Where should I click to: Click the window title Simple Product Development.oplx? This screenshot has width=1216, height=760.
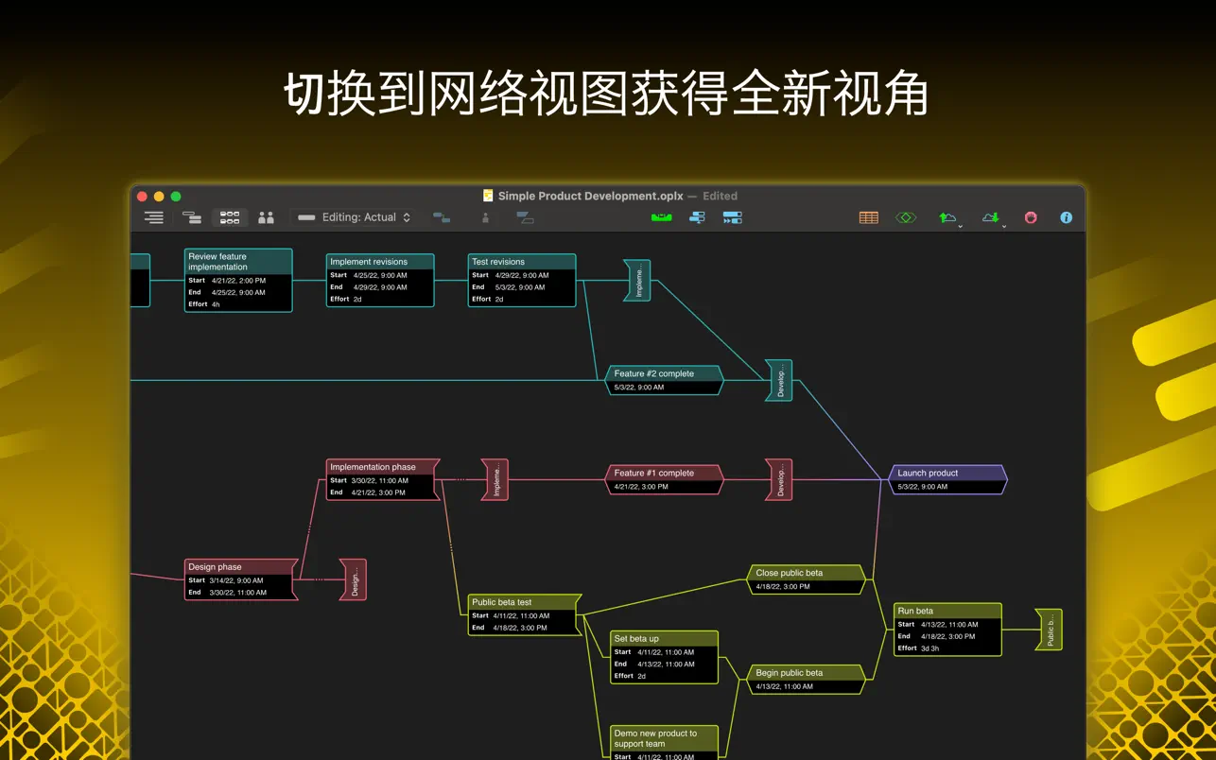(591, 196)
